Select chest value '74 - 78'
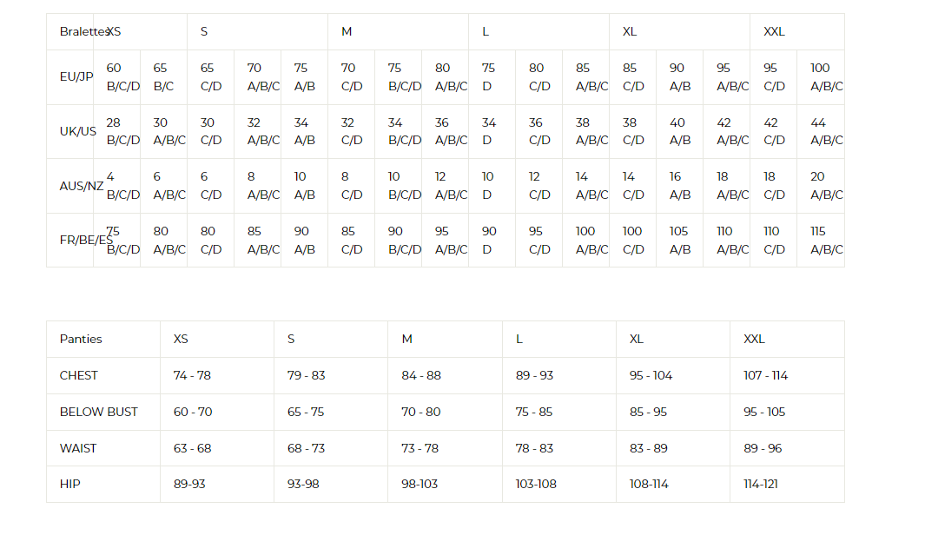Screen dimensions: 925x535 click(217, 376)
